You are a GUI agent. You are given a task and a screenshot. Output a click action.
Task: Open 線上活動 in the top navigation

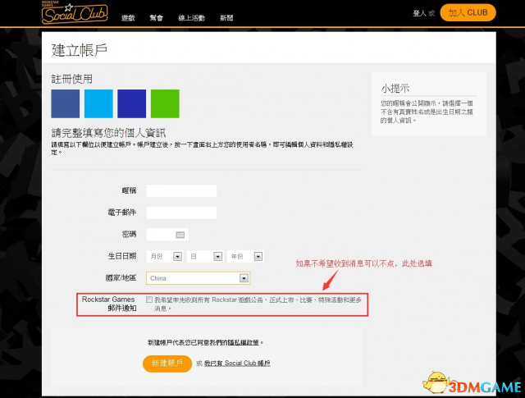click(x=191, y=17)
